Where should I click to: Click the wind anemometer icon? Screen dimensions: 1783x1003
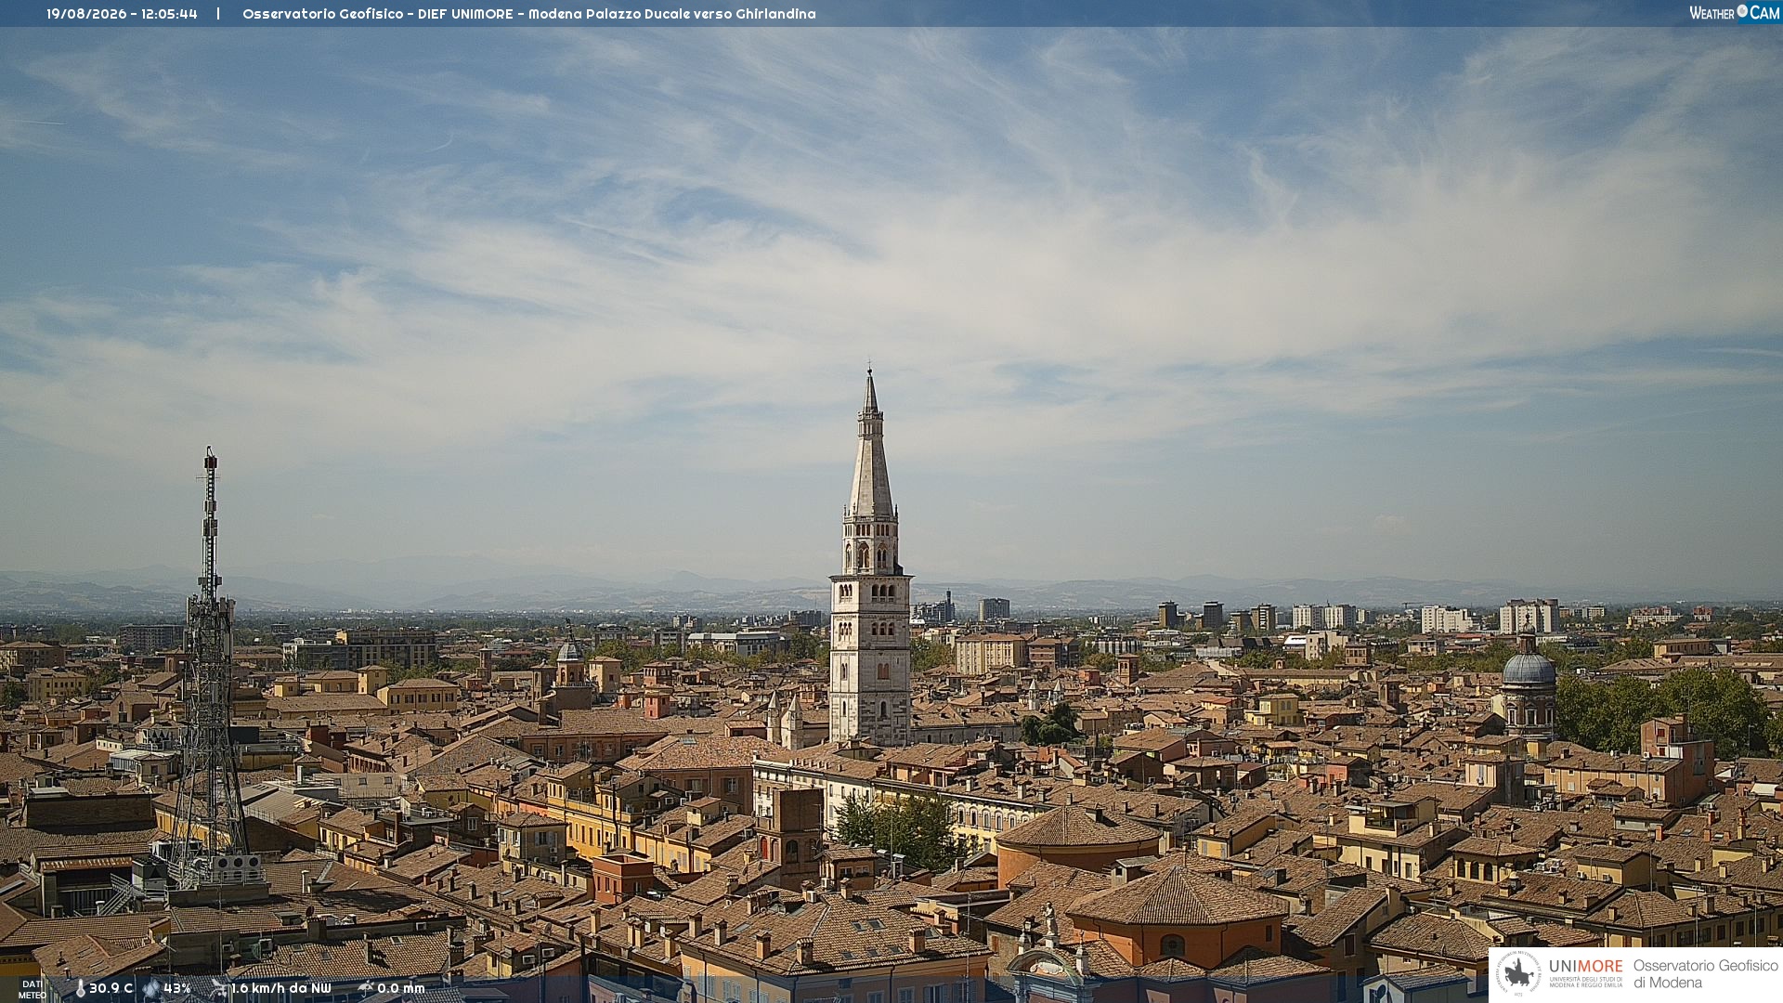click(219, 988)
